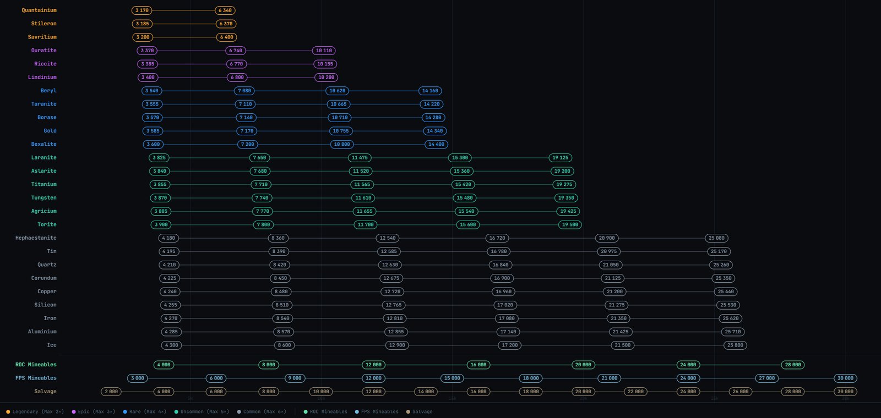Click the Ouratite row label
The image size is (881, 418).
pos(44,51)
